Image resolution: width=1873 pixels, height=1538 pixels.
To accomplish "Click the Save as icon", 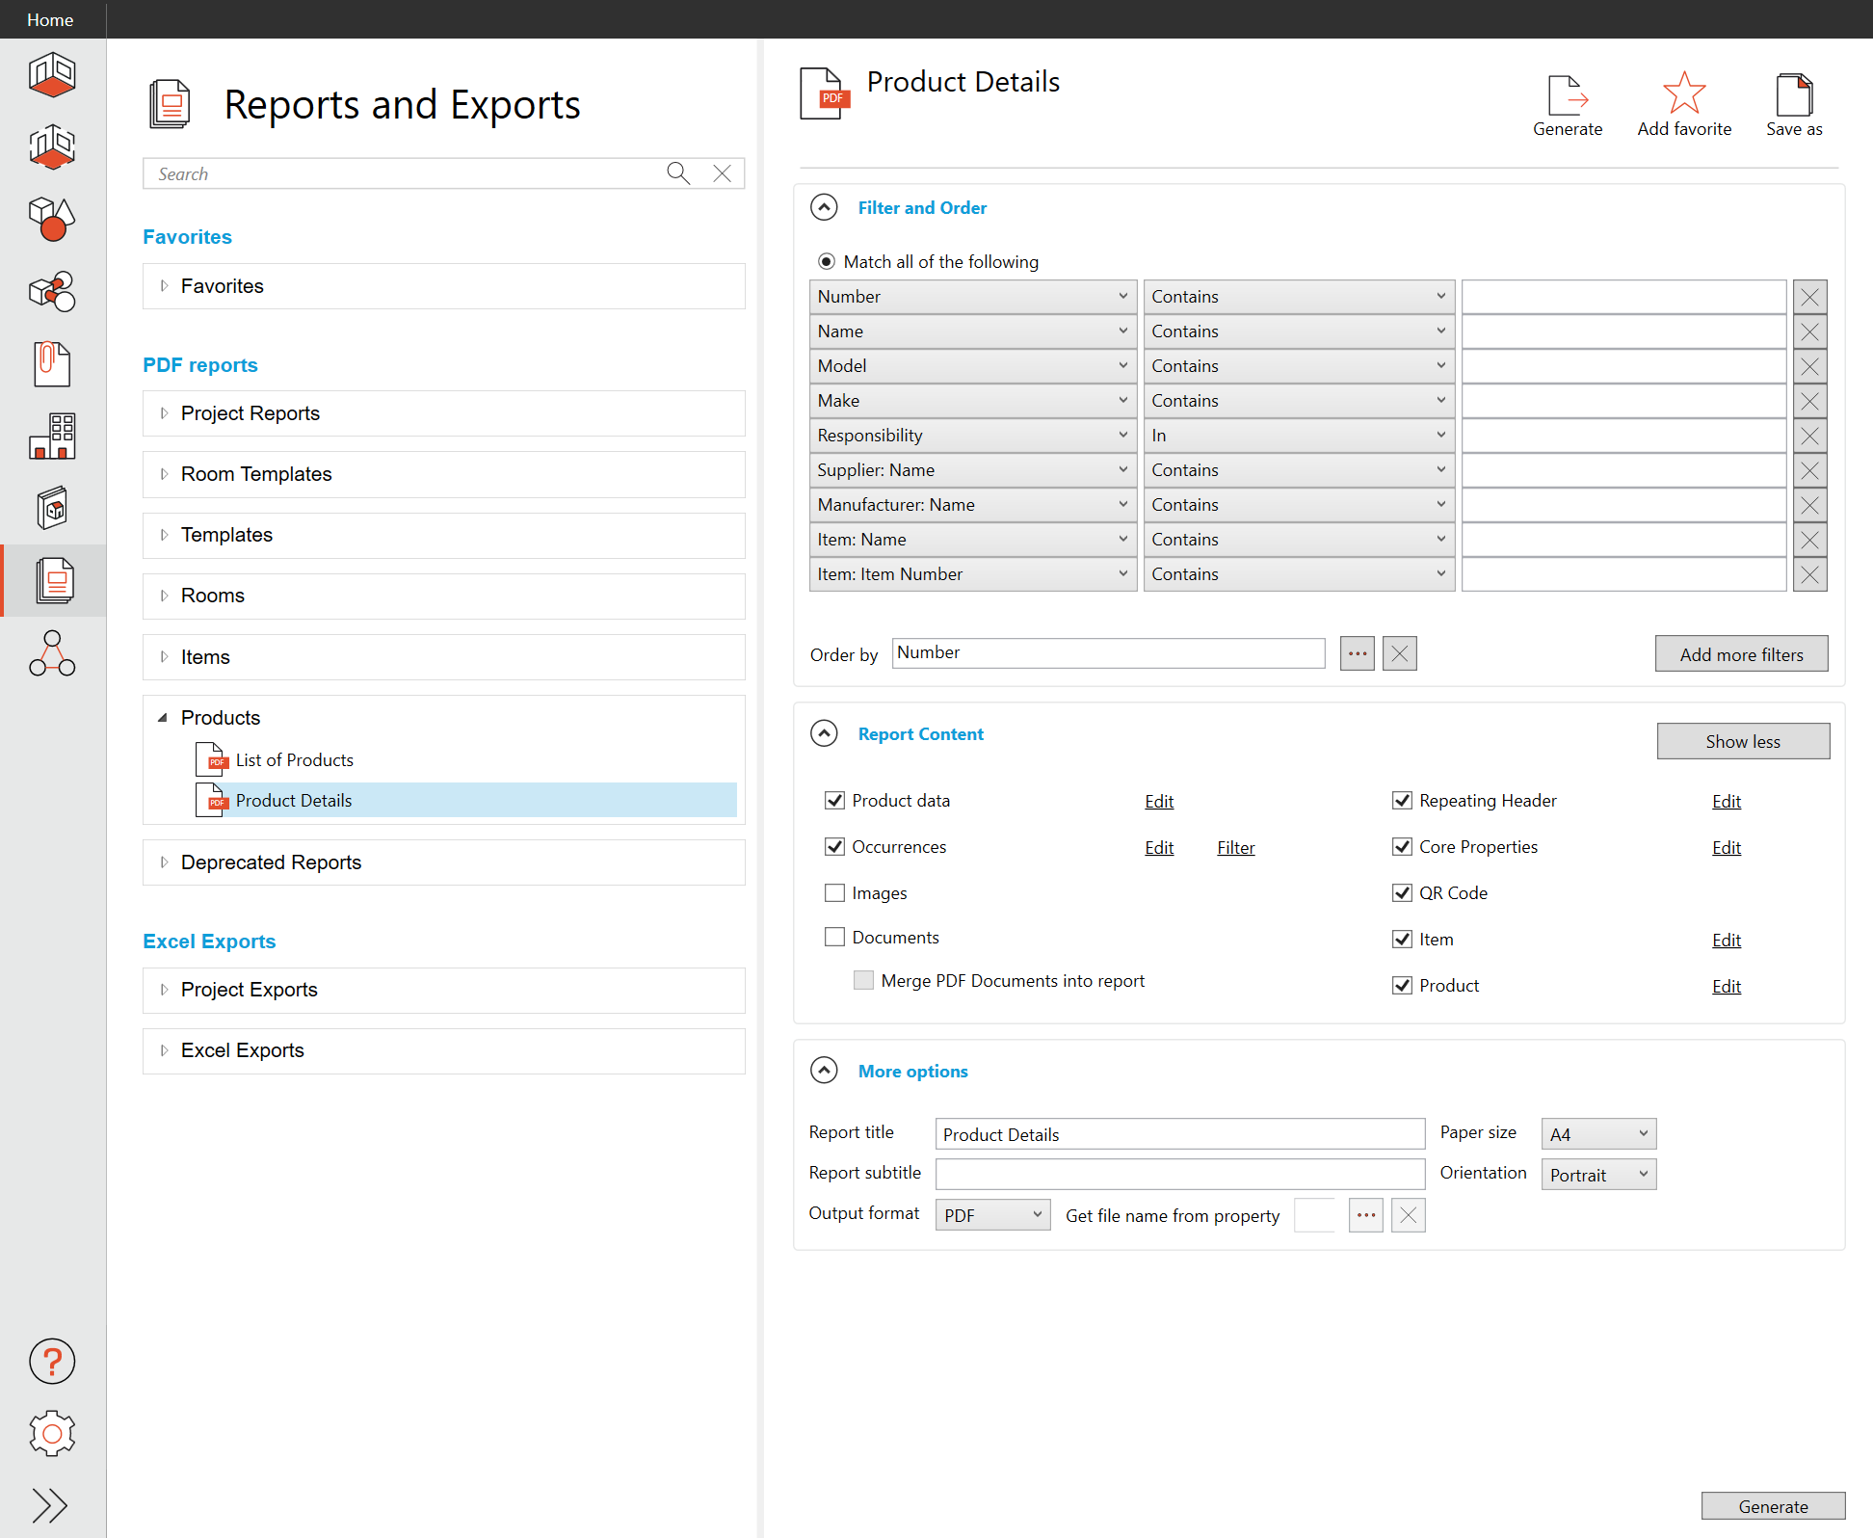I will click(1794, 105).
